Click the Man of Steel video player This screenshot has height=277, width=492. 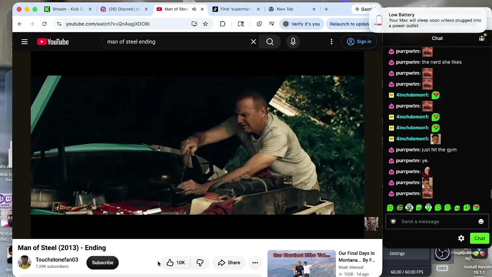click(x=197, y=145)
